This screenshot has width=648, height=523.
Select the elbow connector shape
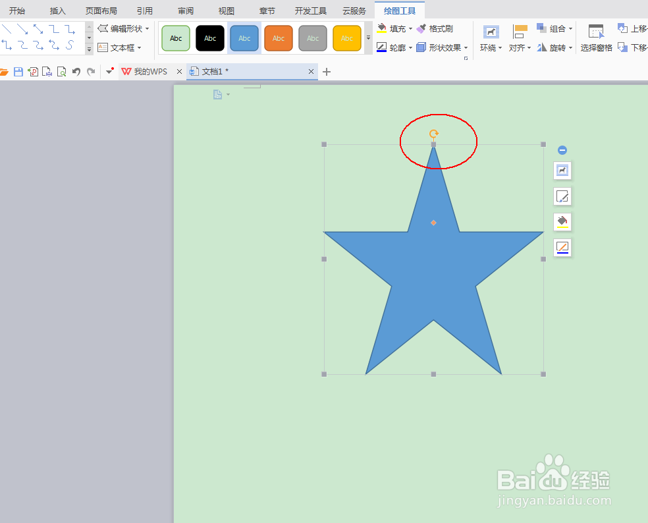pyautogui.click(x=54, y=29)
